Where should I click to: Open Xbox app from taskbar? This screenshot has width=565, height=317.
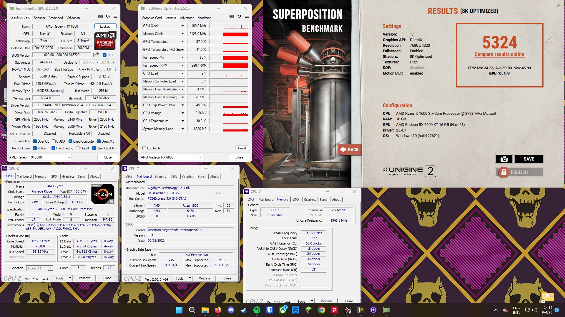pos(283,310)
